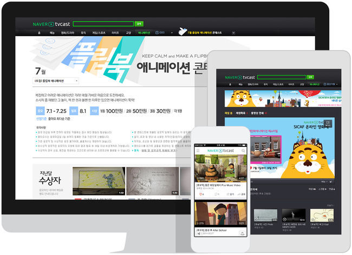The image size is (352, 255).
Task: Tap the TOP scroll-up button on phone
Action: click(242, 232)
